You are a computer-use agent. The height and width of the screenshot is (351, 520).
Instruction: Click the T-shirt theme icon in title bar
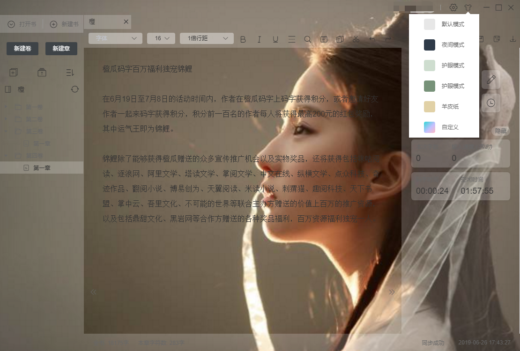[468, 7]
